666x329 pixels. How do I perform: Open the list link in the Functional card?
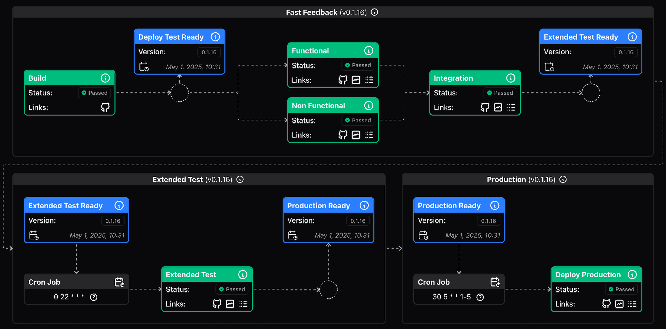click(x=369, y=80)
